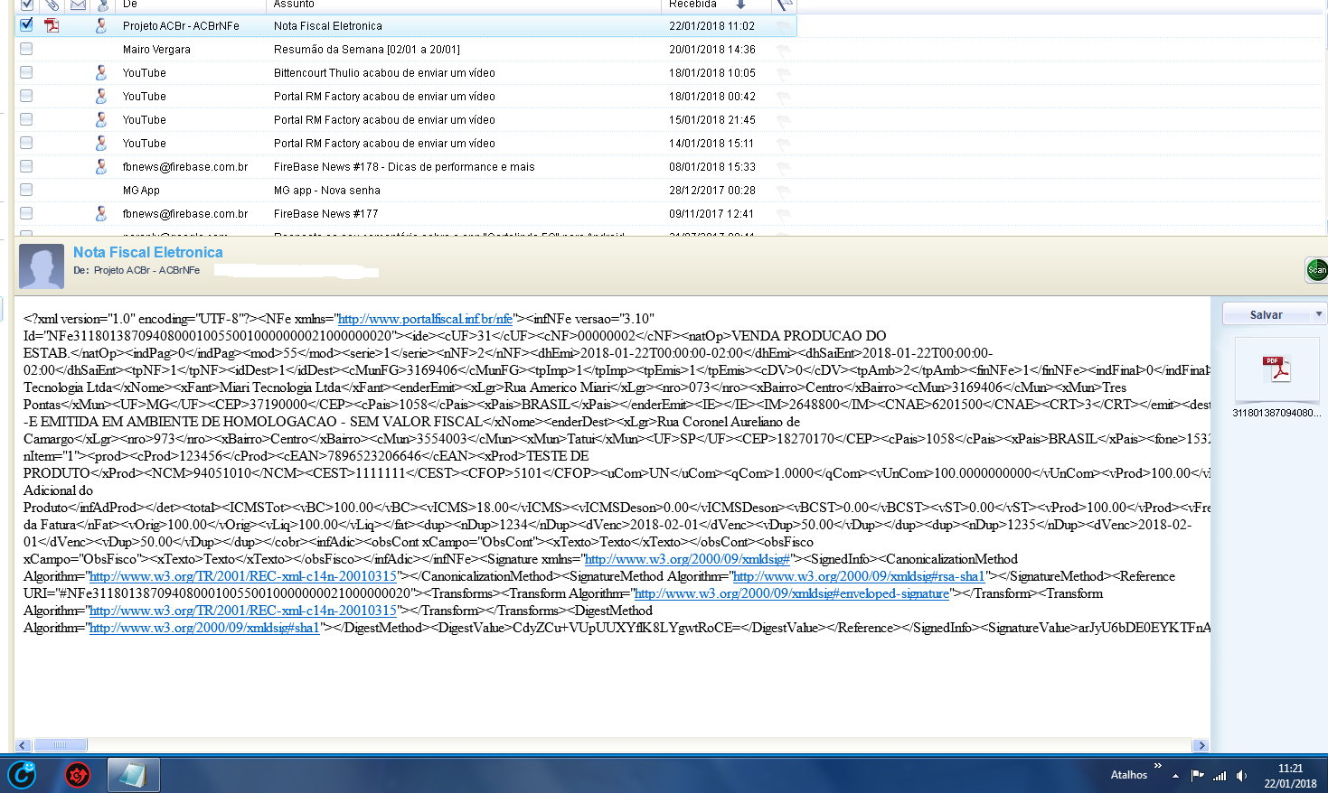Click contact icon on FireBase News #177 row
1328x793 pixels.
(x=101, y=213)
